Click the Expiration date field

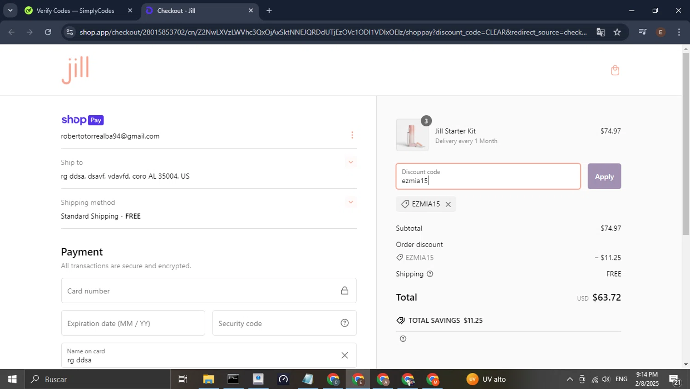coord(133,323)
